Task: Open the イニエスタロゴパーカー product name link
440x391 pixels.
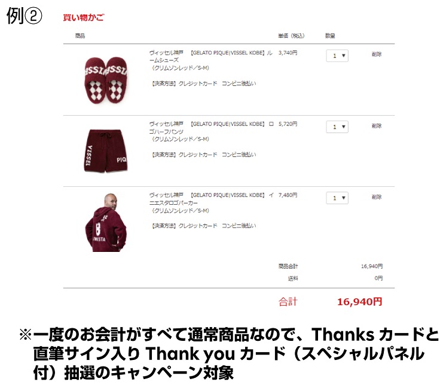Action: [x=211, y=199]
